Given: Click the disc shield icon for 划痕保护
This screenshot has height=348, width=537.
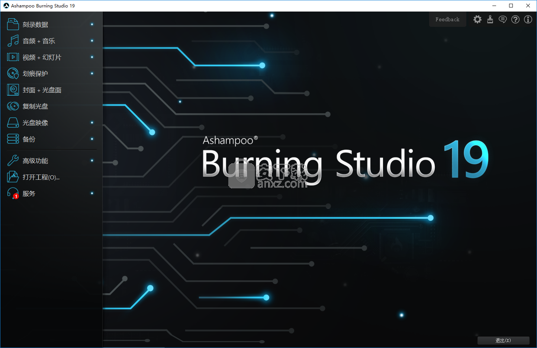Looking at the screenshot, I should 13,73.
